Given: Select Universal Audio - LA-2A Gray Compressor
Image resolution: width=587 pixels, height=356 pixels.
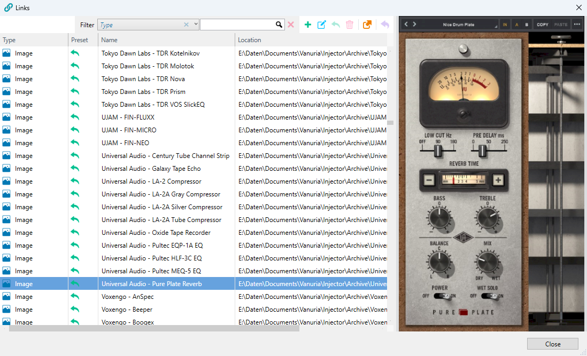Looking at the screenshot, I should click(161, 194).
